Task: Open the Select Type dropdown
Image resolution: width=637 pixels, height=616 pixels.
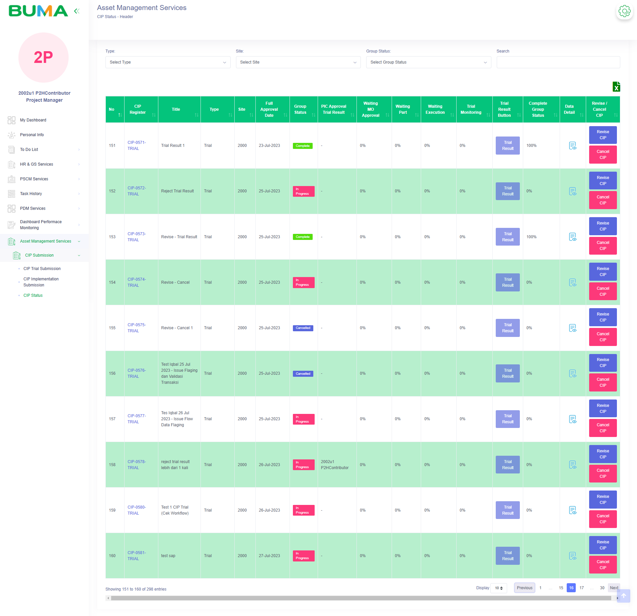Action: pos(168,62)
